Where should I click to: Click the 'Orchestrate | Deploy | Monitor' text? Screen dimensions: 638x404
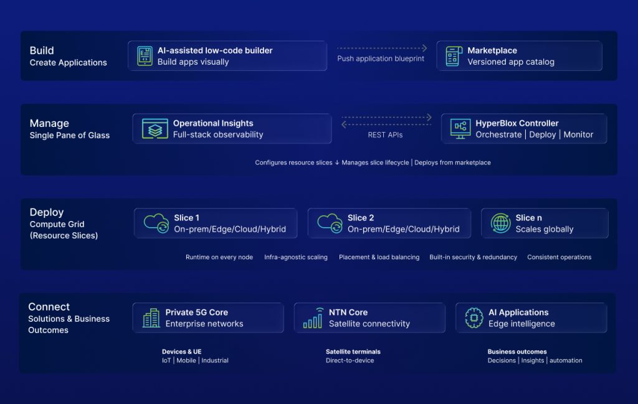[534, 134]
